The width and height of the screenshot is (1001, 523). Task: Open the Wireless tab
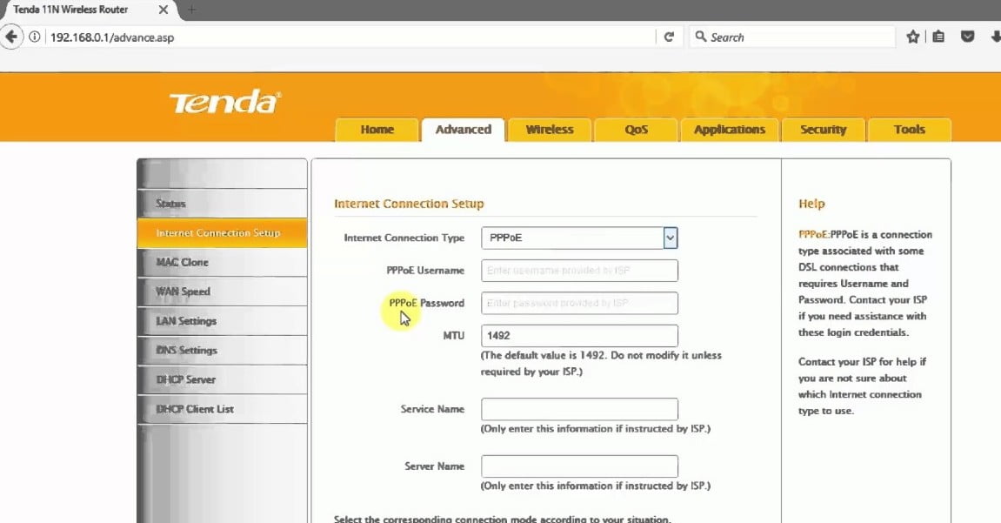pyautogui.click(x=549, y=130)
